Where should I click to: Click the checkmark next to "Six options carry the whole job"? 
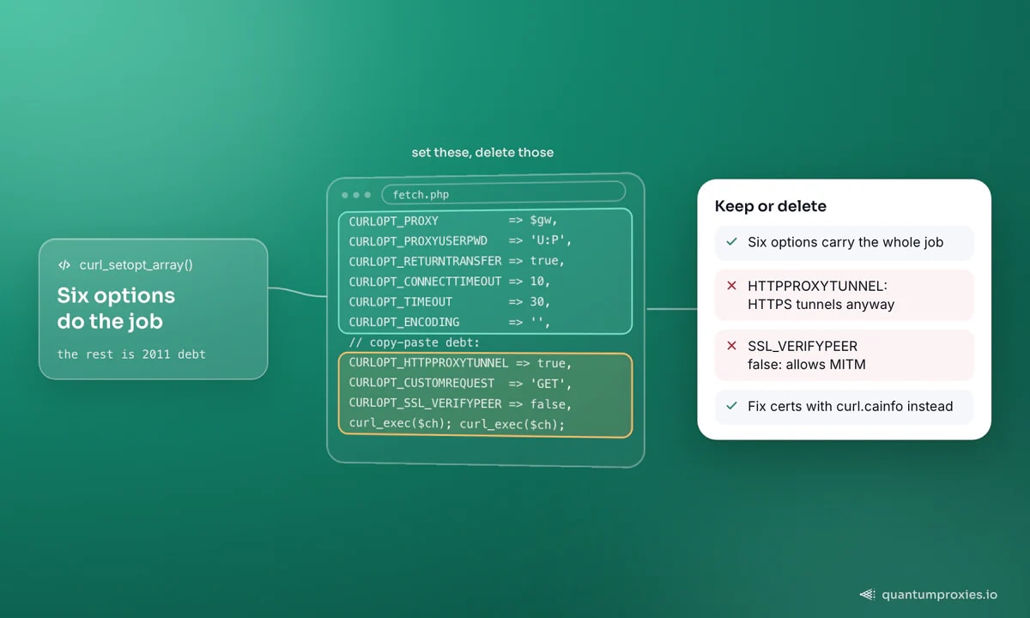pos(731,242)
